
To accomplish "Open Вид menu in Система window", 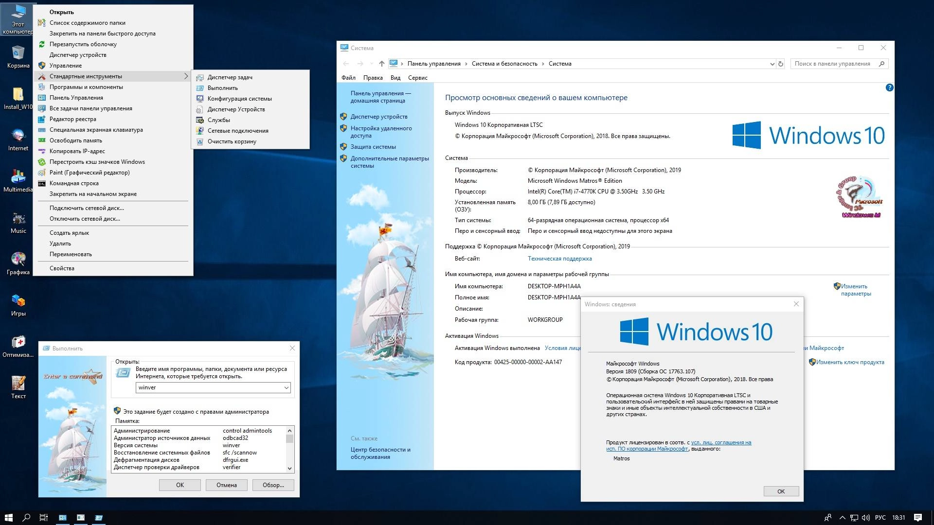I will coord(395,78).
